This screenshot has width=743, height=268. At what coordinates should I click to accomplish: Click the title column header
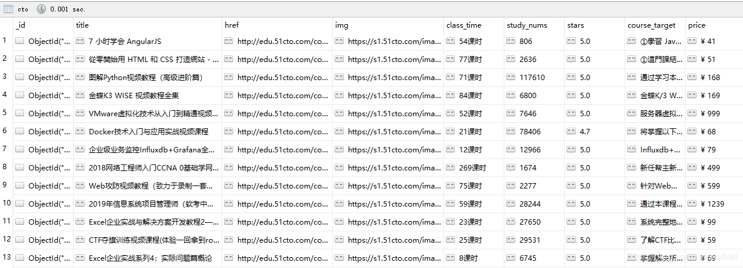(147, 25)
